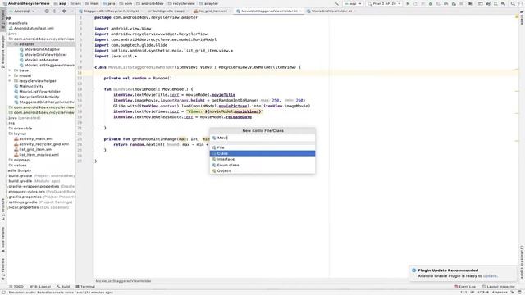Select the drawable folder in tree

[x=23, y=129]
